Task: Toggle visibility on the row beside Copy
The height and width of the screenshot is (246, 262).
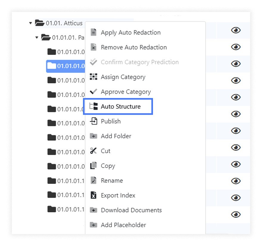Action: click(x=236, y=164)
